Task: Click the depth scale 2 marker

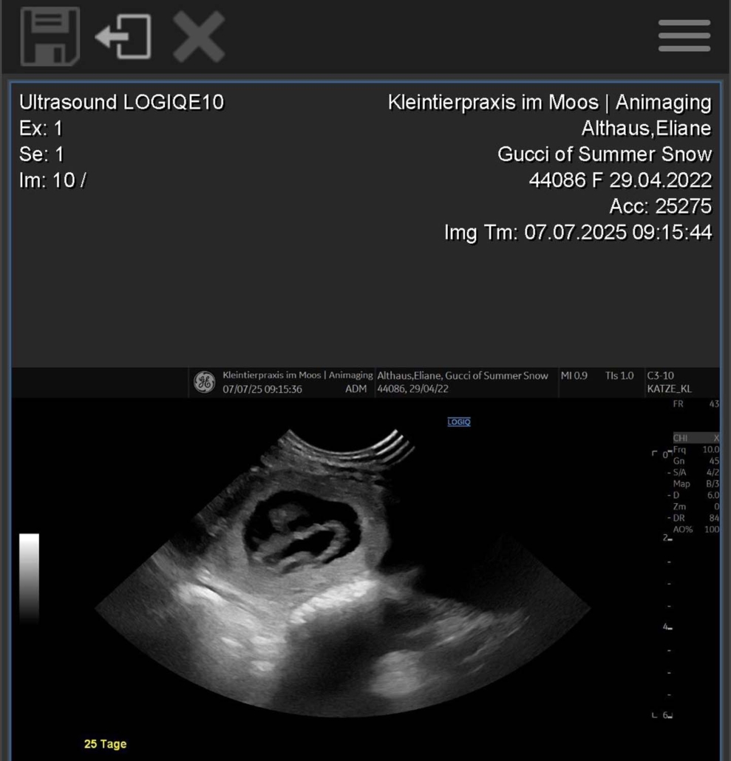Action: pyautogui.click(x=667, y=539)
